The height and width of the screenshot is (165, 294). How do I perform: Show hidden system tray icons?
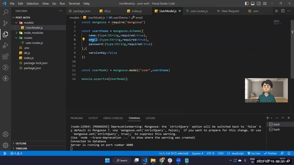[231, 160]
